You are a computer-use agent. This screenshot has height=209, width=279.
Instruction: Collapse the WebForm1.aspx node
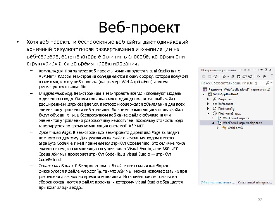[x=208, y=113]
